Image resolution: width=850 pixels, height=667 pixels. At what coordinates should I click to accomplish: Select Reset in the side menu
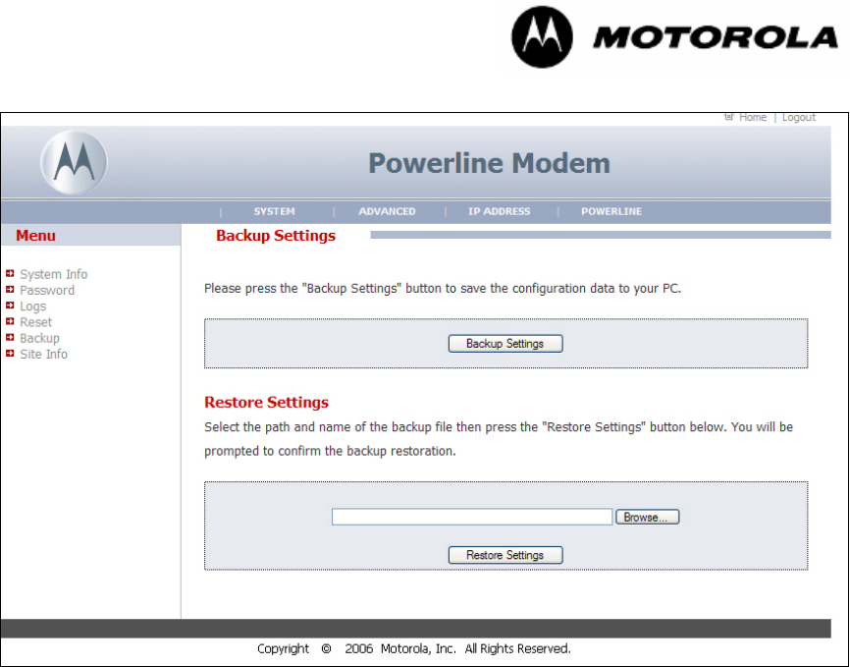coord(35,322)
